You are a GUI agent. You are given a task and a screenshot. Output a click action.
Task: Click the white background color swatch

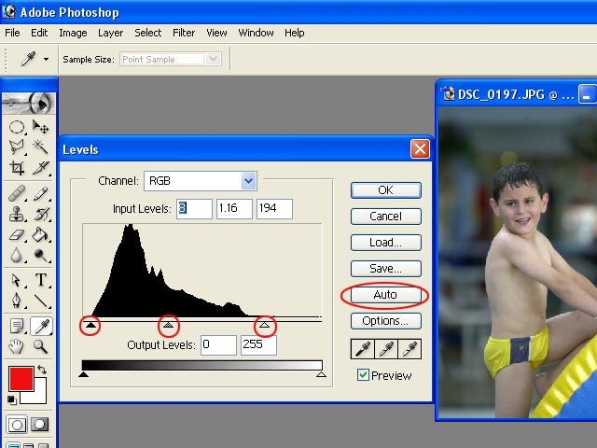[38, 396]
